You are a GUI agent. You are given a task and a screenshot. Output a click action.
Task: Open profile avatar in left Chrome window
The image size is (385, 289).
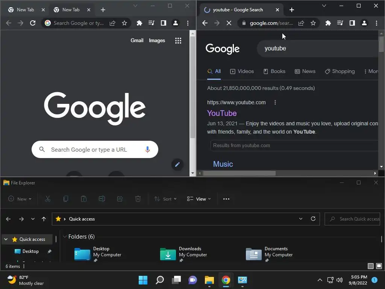[176, 23]
